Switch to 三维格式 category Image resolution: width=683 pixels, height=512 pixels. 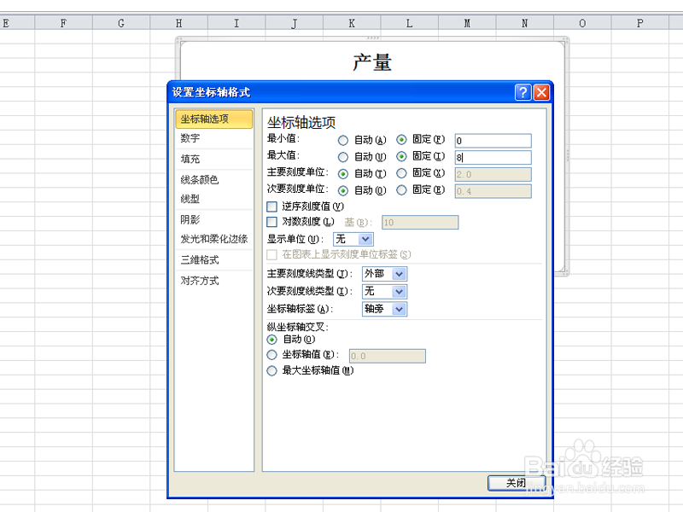214,260
